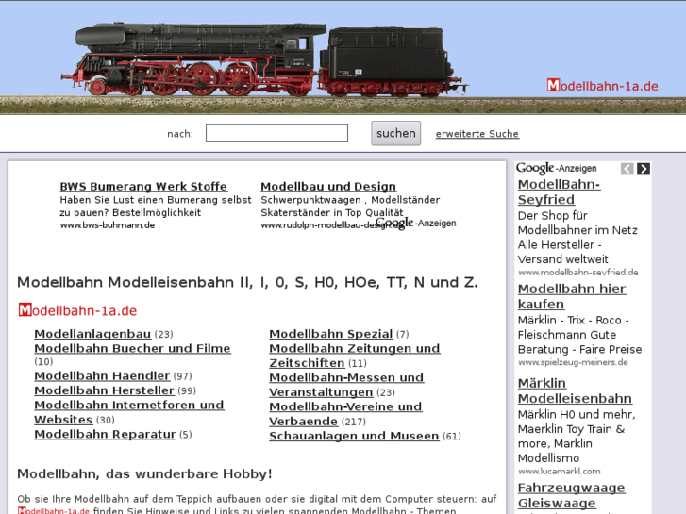This screenshot has height=514, width=686.
Task: Open Modellbahn Haendler category
Action: pyautogui.click(x=102, y=375)
